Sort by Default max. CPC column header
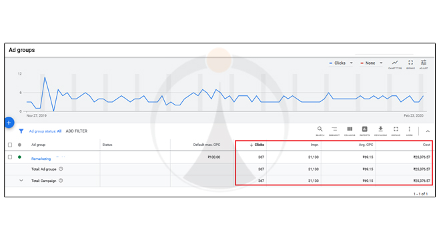Screen dimensions: 439x240 pyautogui.click(x=207, y=145)
